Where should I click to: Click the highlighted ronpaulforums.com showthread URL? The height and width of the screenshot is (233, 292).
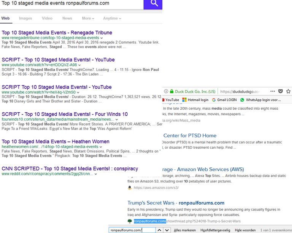click(187, 221)
